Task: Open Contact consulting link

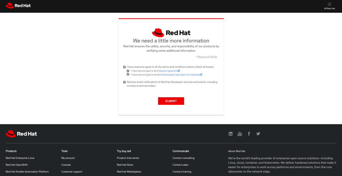Action: [x=183, y=158]
